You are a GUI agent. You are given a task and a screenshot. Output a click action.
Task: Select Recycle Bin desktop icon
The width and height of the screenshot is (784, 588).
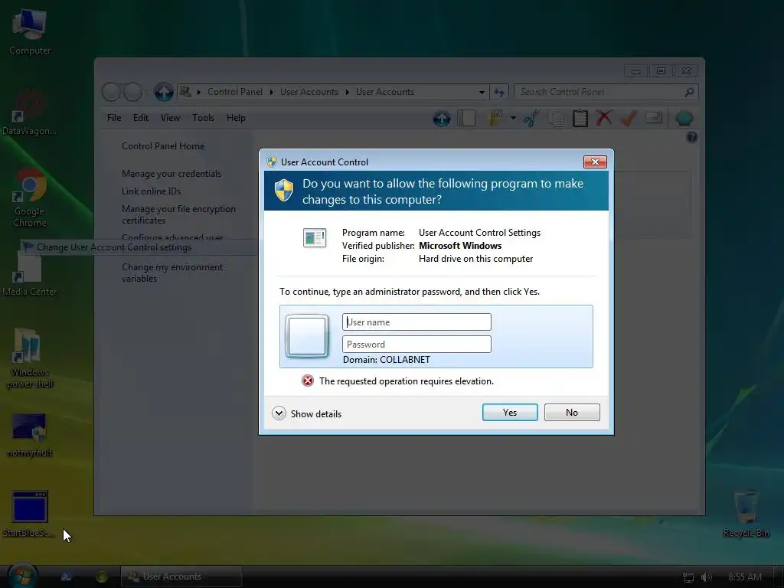746,514
